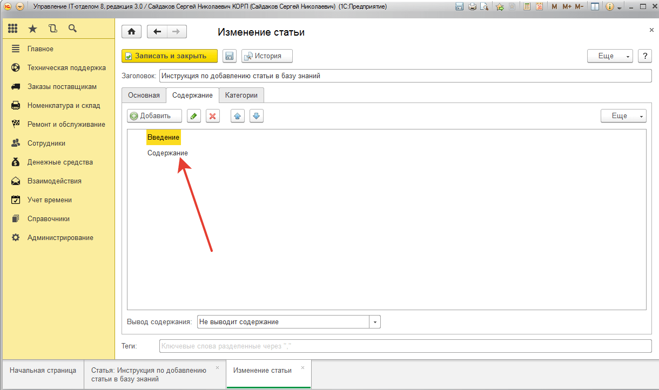Open the 1C main menu dropdown icon
The image size is (659, 390).
click(20, 7)
